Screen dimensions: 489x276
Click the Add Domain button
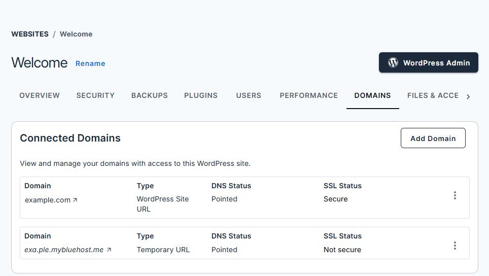click(433, 138)
